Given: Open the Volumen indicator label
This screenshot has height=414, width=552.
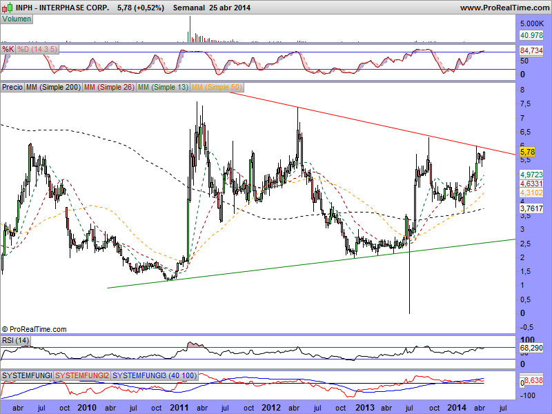Looking at the screenshot, I should (17, 19).
